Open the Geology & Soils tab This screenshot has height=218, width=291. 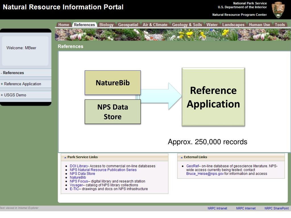coord(187,25)
